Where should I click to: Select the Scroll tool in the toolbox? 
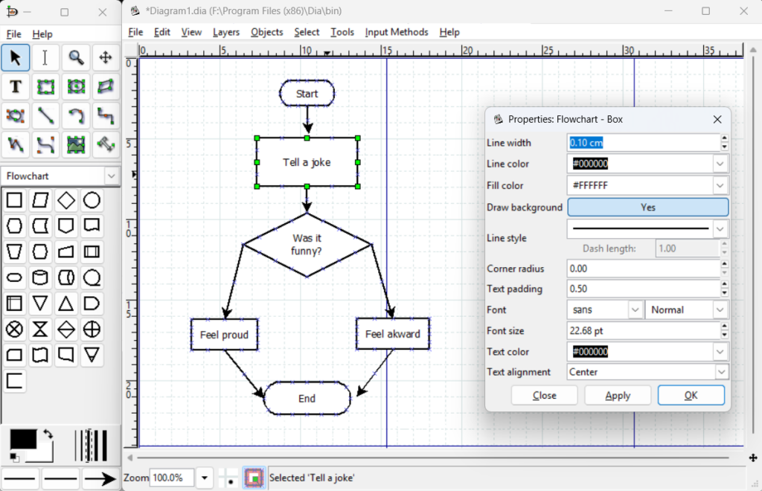point(105,57)
